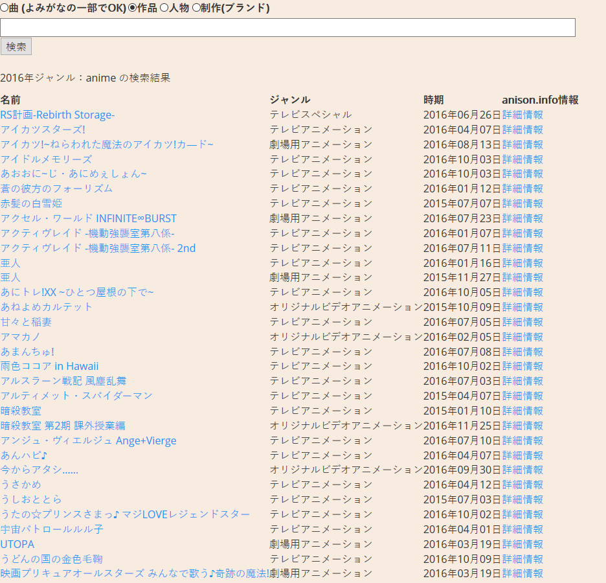Open 詳細情報 for うさかめ

(x=522, y=485)
